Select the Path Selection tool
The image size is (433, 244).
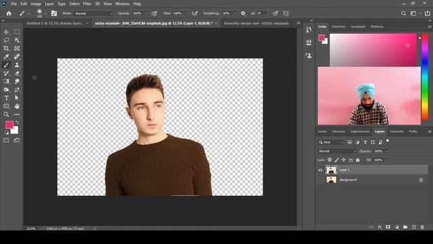point(17,98)
